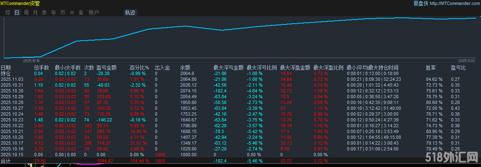The height and width of the screenshot is (167, 481).
Task: Click the 盈亏比 column header
Action: click(x=458, y=68)
